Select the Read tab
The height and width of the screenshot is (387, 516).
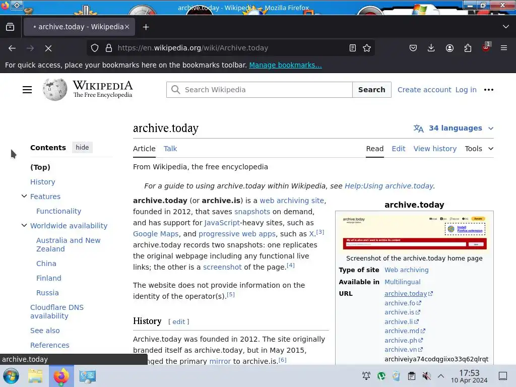pos(375,149)
